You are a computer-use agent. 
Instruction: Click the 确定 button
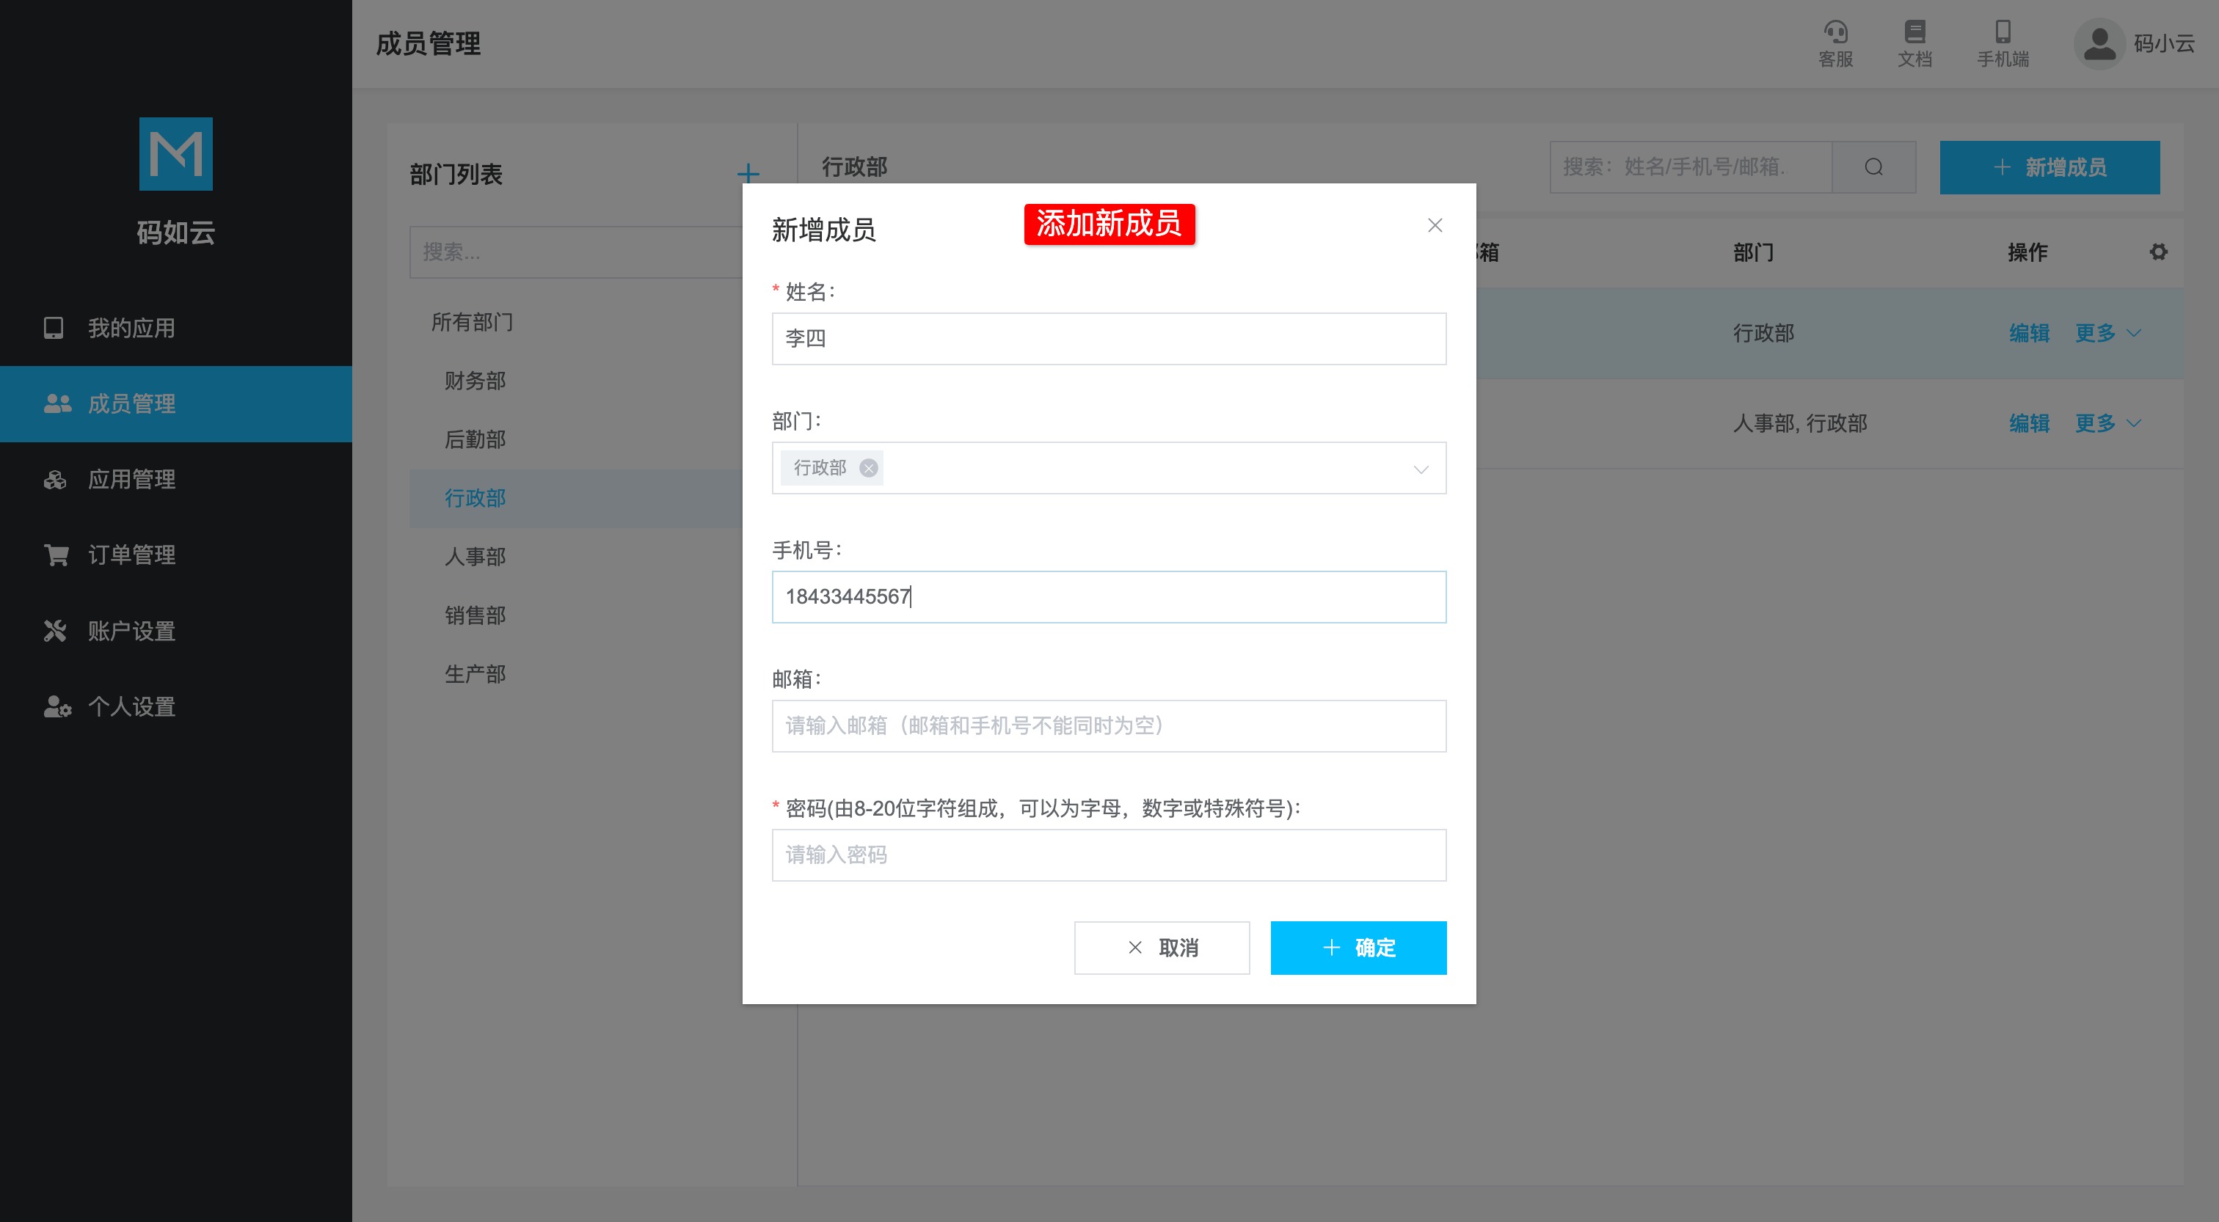[1358, 947]
